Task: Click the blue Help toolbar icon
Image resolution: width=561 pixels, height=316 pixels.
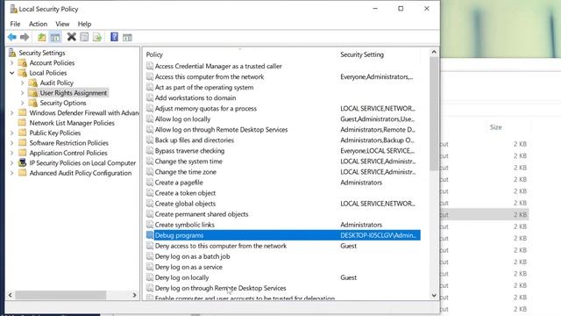Action: [x=114, y=37]
